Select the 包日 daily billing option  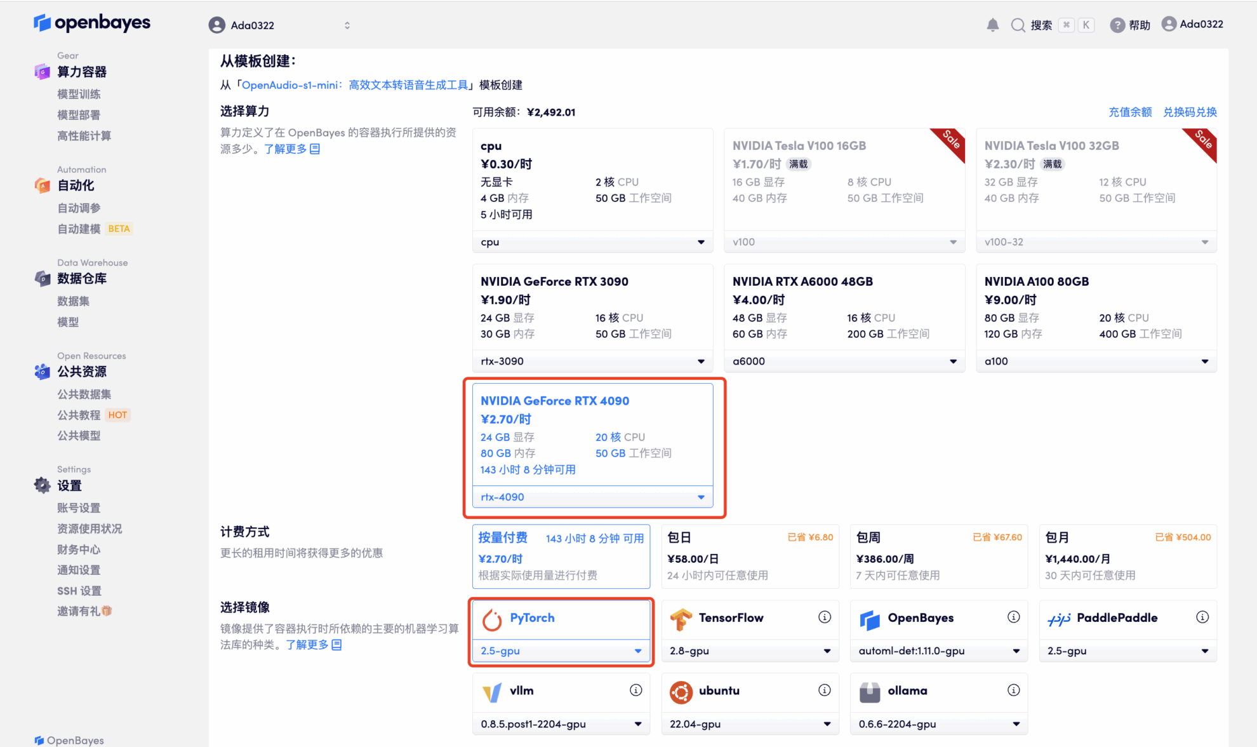coord(749,556)
